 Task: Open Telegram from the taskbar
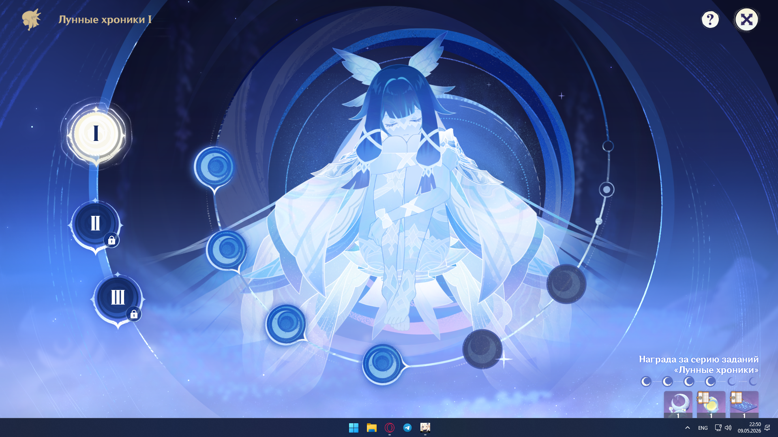point(407,428)
